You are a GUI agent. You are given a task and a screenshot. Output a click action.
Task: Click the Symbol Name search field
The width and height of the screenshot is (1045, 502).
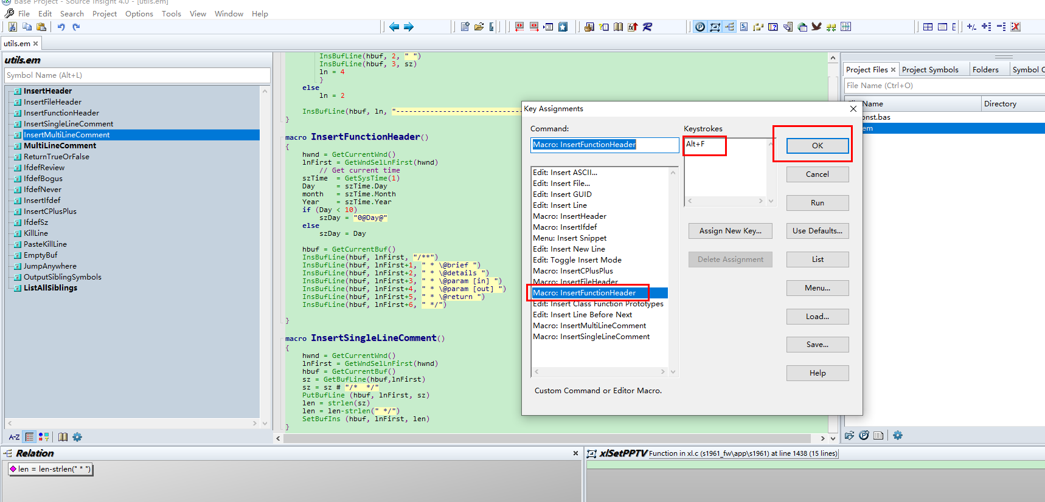point(137,75)
